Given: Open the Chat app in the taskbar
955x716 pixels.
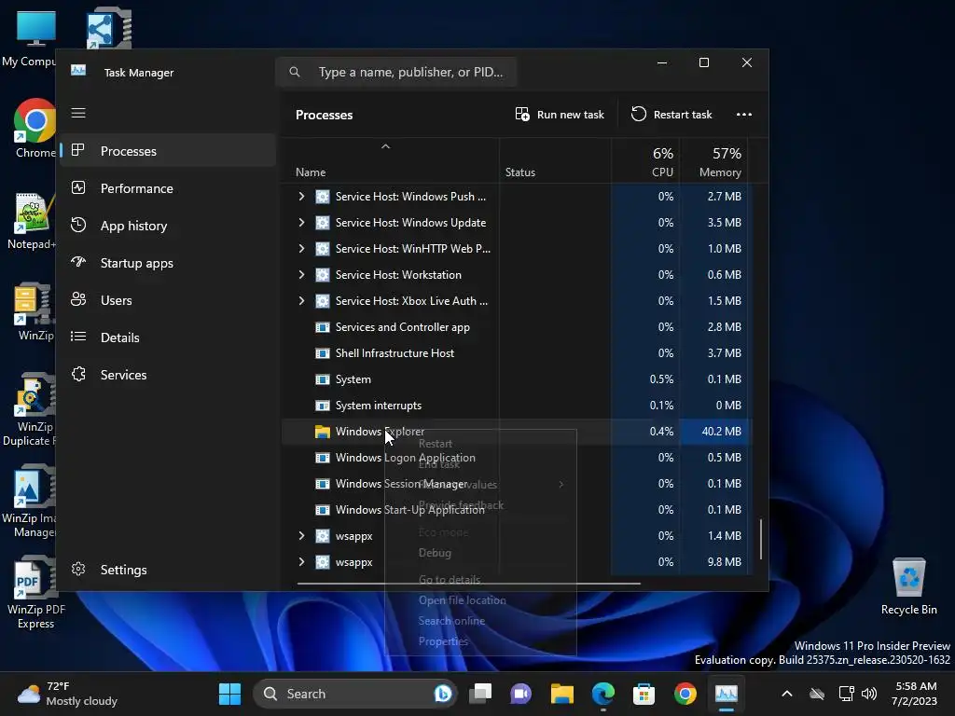Looking at the screenshot, I should pyautogui.click(x=520, y=694).
